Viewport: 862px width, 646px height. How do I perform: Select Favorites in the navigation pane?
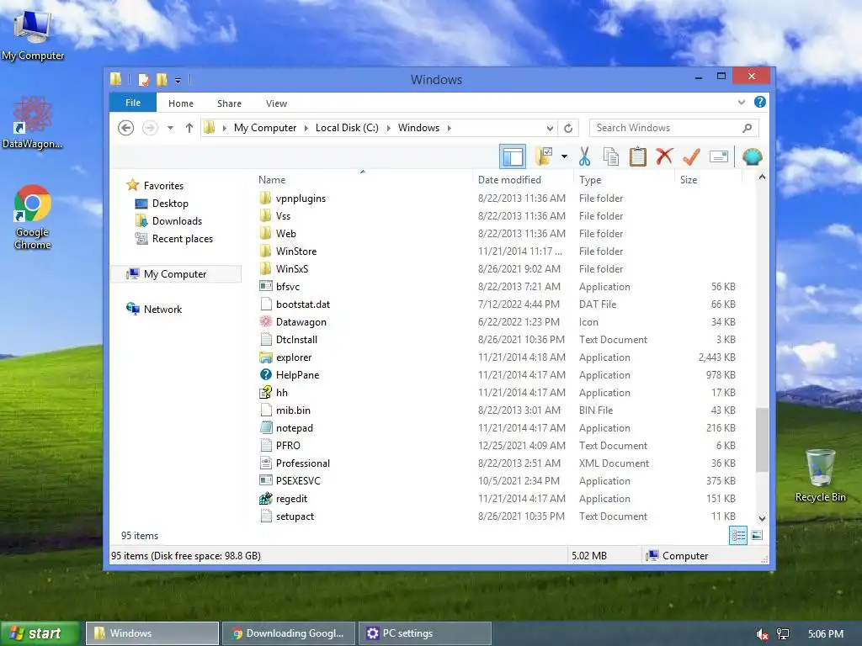point(163,186)
